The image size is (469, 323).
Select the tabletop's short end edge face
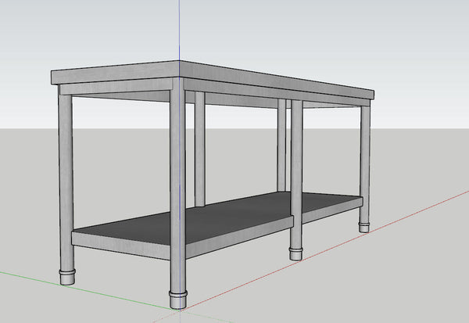pos(115,74)
